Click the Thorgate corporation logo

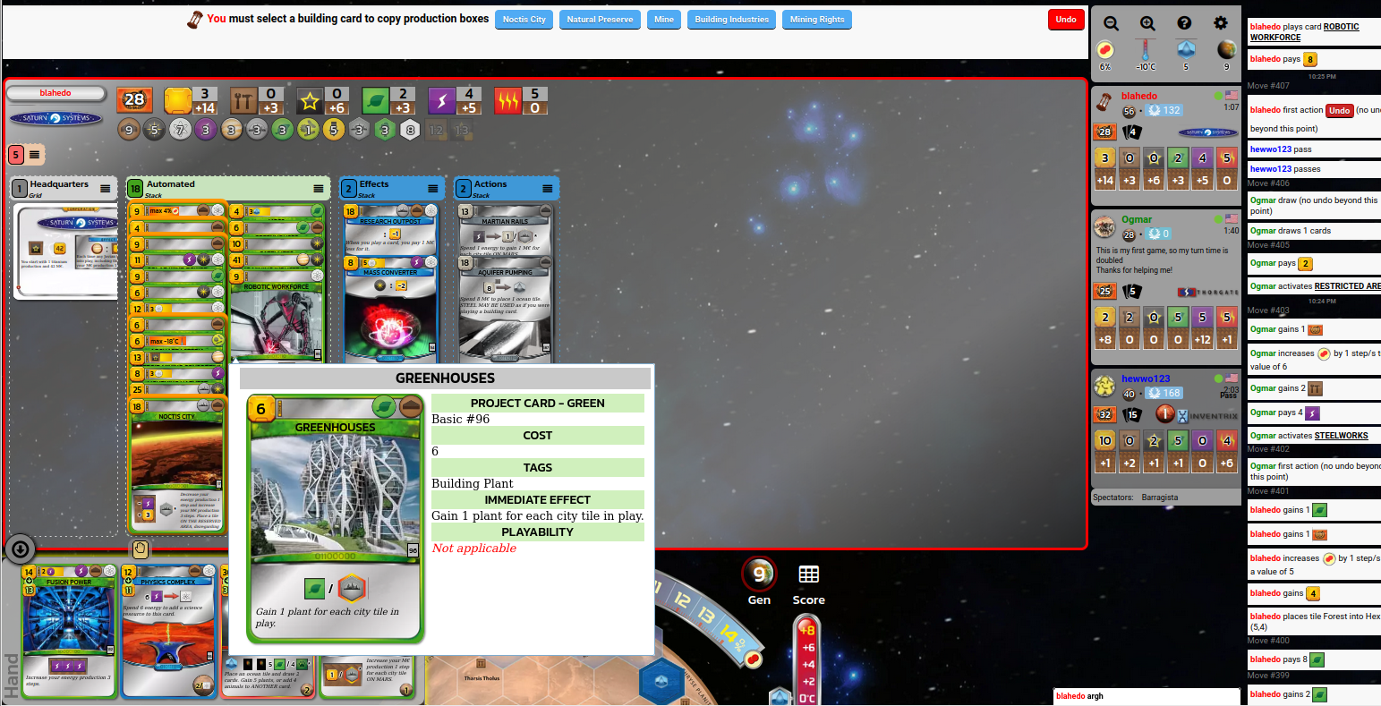pos(1207,292)
